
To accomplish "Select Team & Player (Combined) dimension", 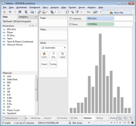I will (20, 42).
